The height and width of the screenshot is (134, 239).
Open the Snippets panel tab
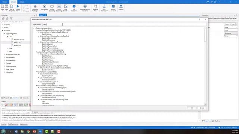click(x=25, y=98)
